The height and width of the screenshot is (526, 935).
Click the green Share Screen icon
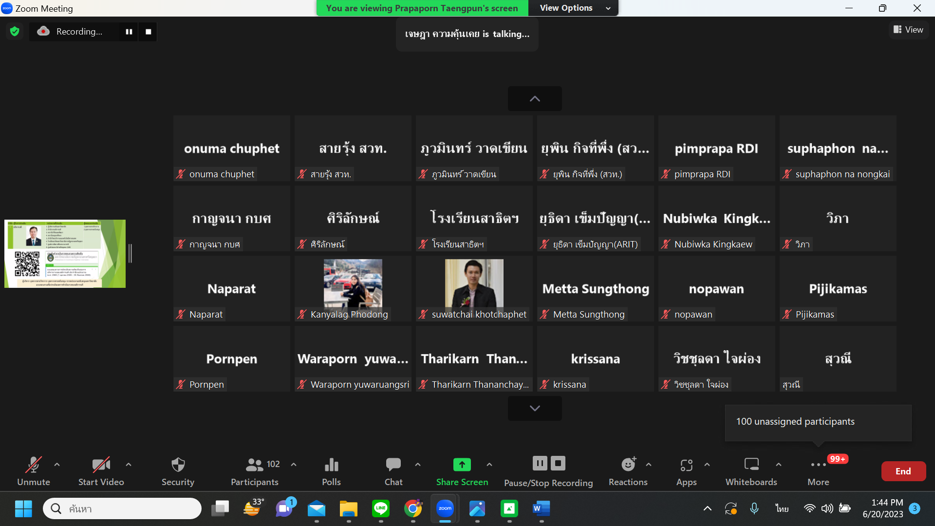(x=462, y=465)
